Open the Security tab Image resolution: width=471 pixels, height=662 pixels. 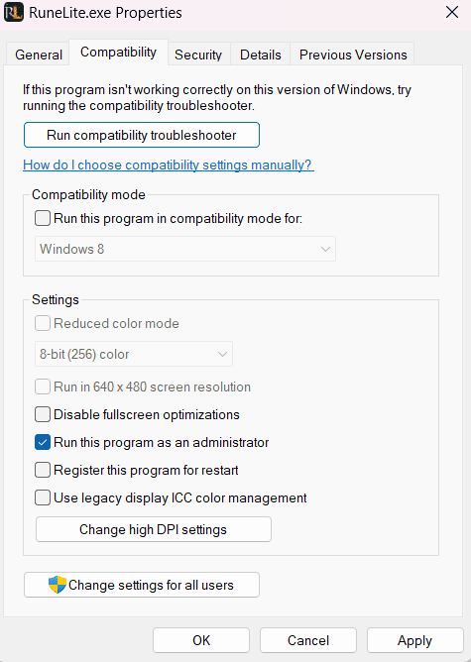coord(198,55)
